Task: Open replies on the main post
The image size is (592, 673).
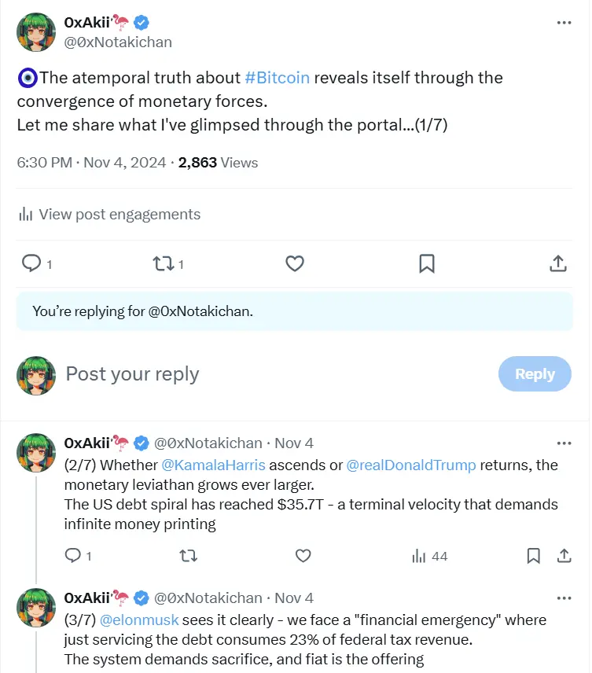Action: pos(31,263)
